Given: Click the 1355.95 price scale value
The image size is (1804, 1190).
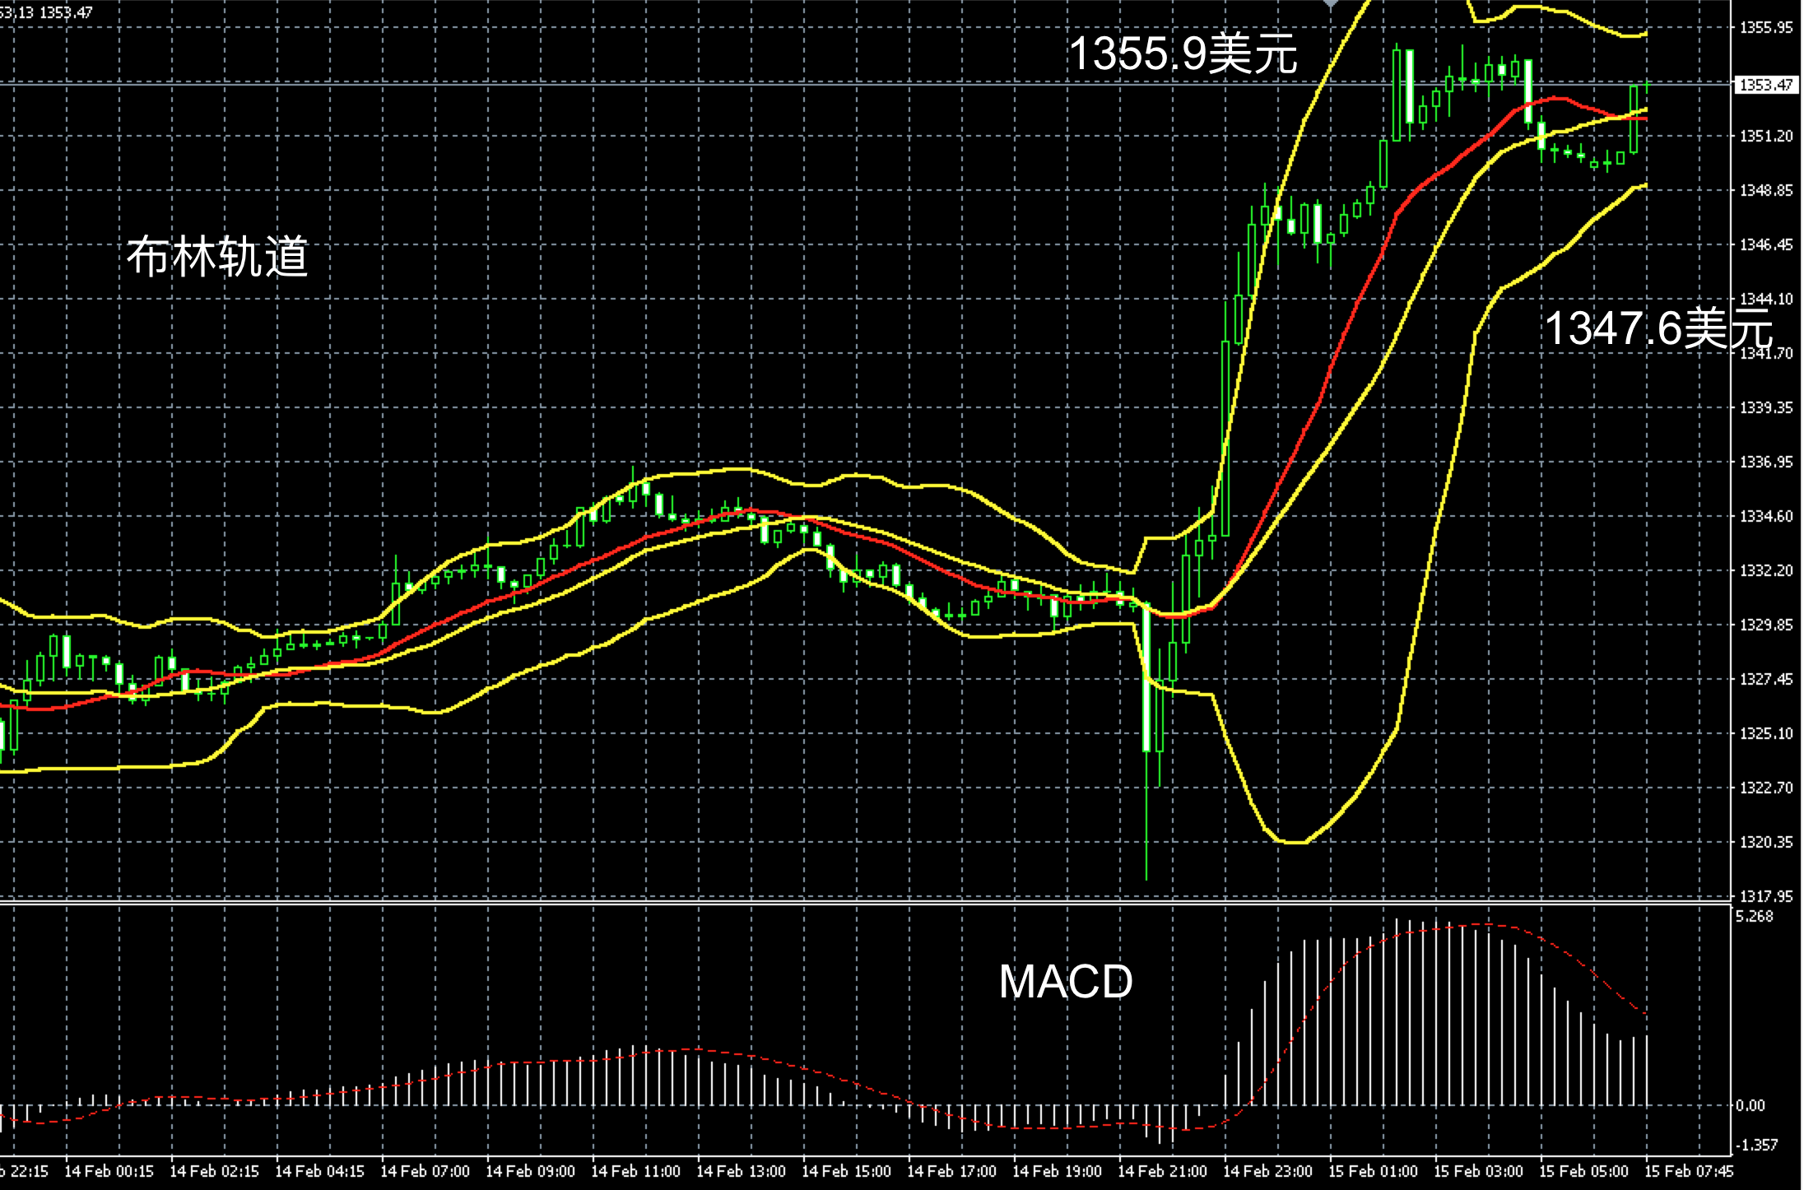Looking at the screenshot, I should pyautogui.click(x=1765, y=27).
